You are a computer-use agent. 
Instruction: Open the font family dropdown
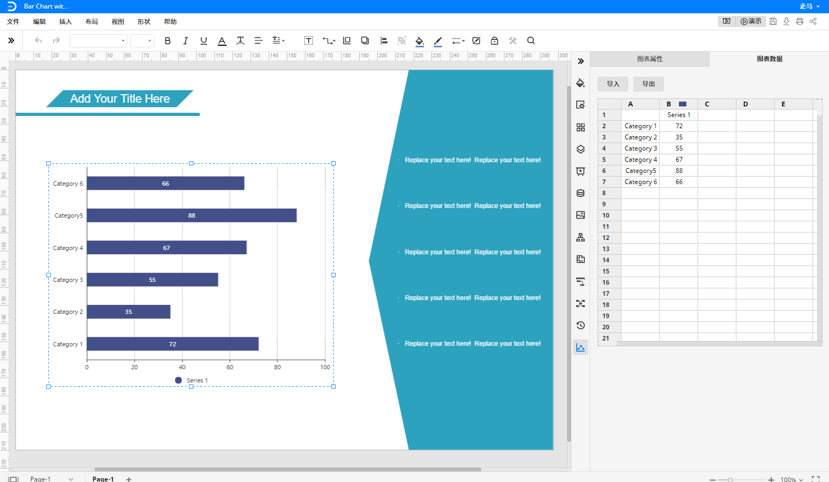(98, 41)
